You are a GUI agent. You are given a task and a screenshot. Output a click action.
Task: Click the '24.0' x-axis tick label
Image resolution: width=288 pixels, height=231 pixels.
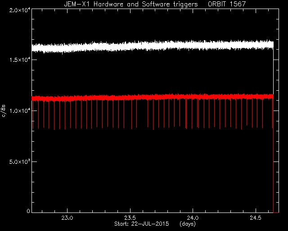[x=193, y=218]
